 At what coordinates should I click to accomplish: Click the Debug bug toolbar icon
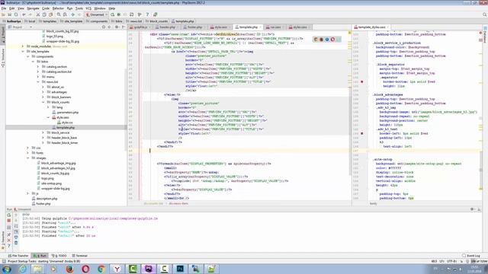pos(119,14)
